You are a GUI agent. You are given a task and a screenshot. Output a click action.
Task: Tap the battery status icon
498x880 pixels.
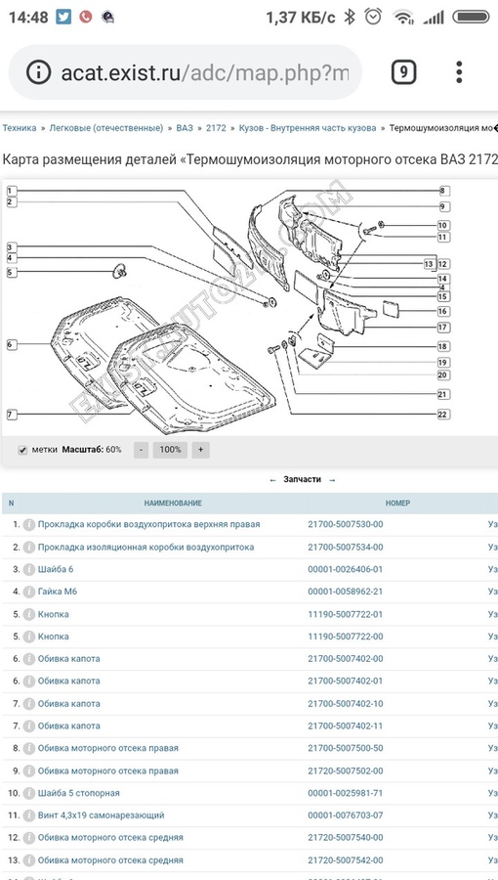pos(471,17)
